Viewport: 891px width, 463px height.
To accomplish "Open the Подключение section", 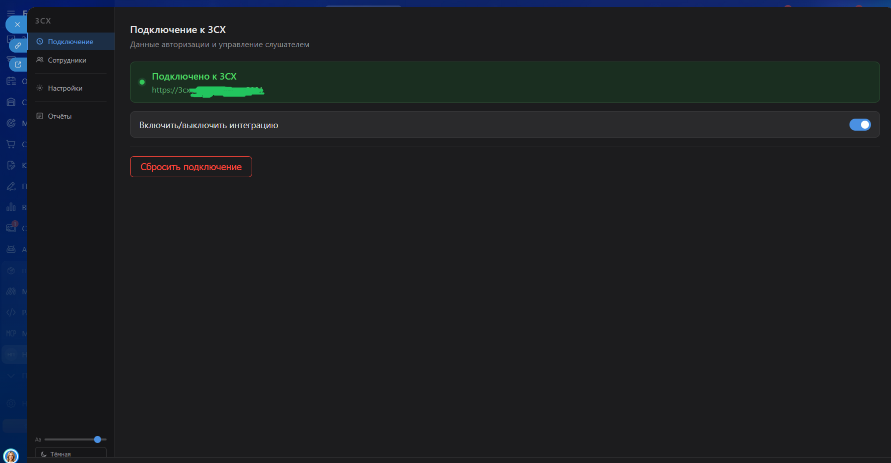I will [x=71, y=42].
